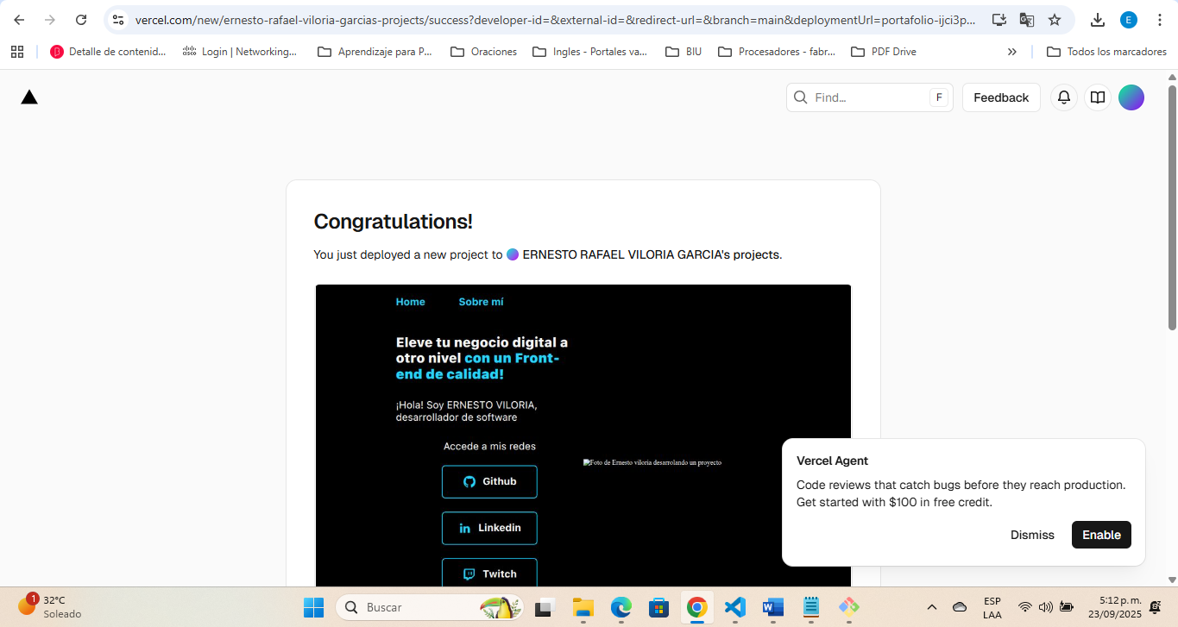The image size is (1178, 627).
Task: Expand the Procesadores - fabr... bookmark folder
Action: [x=775, y=52]
